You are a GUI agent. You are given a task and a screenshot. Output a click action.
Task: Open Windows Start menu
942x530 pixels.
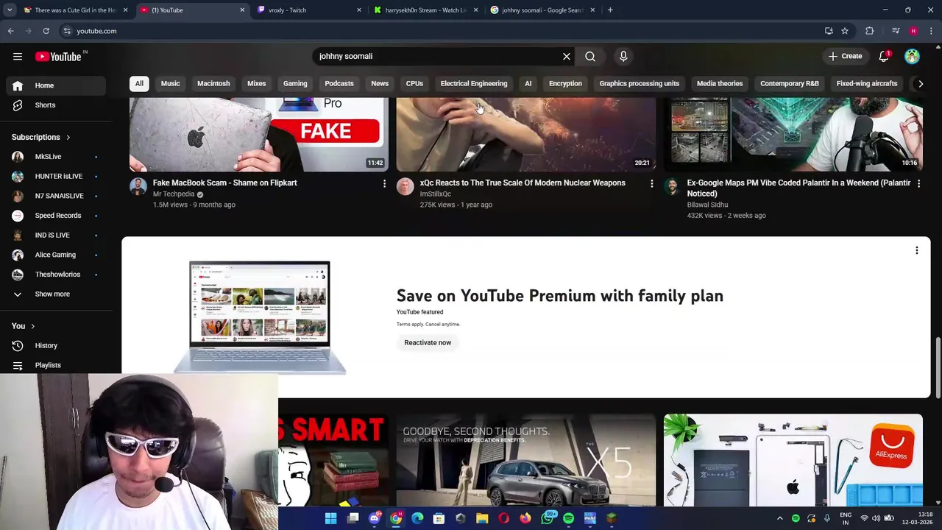point(331,519)
